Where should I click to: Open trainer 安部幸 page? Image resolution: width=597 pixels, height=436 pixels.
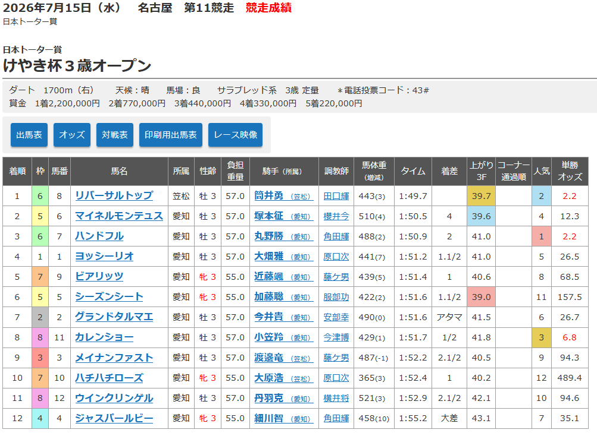pyautogui.click(x=336, y=317)
